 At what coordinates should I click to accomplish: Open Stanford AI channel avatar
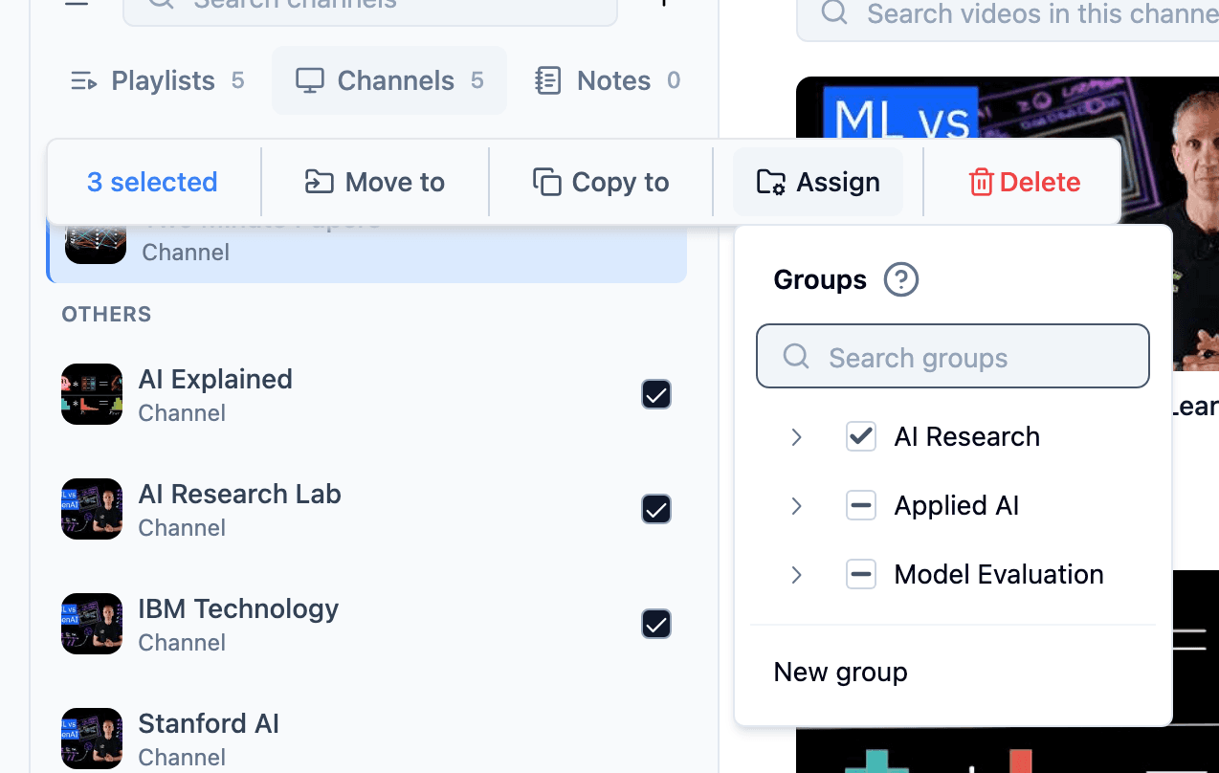pyautogui.click(x=92, y=739)
